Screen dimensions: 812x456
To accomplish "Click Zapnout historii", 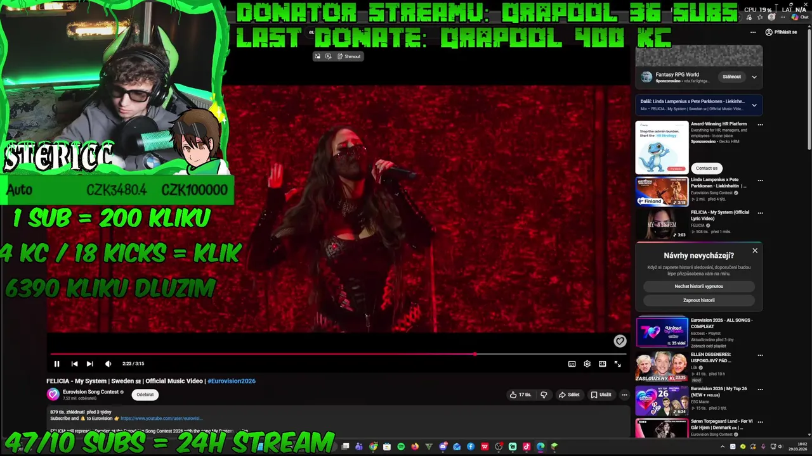I will [698, 300].
